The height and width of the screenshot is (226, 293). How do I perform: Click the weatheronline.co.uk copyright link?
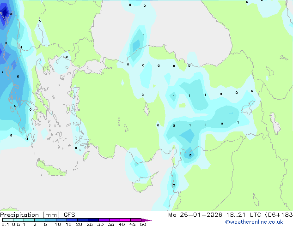[x=254, y=222]
